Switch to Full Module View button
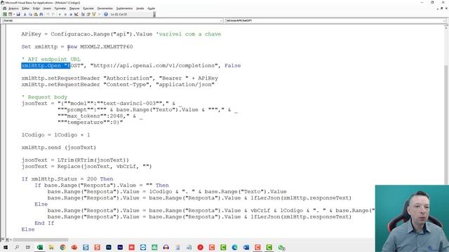This screenshot has height=252, width=449. tap(7, 239)
